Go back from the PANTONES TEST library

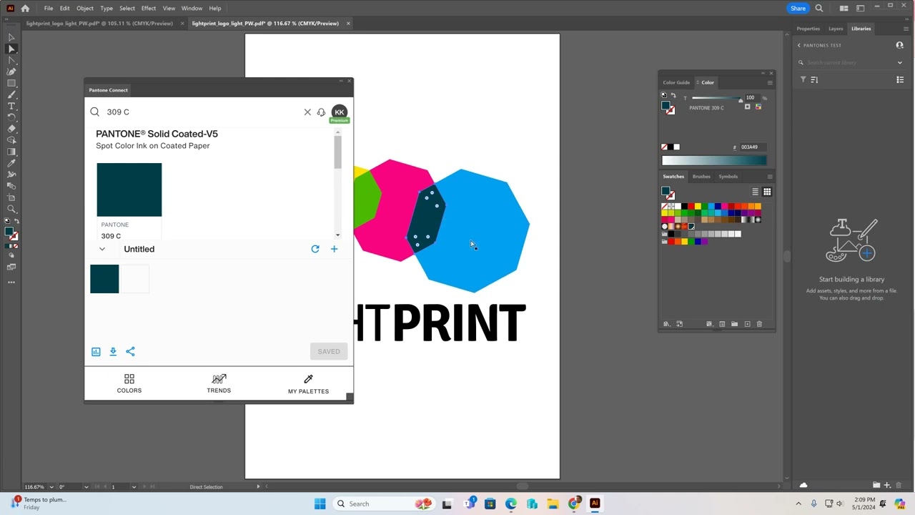click(x=799, y=45)
